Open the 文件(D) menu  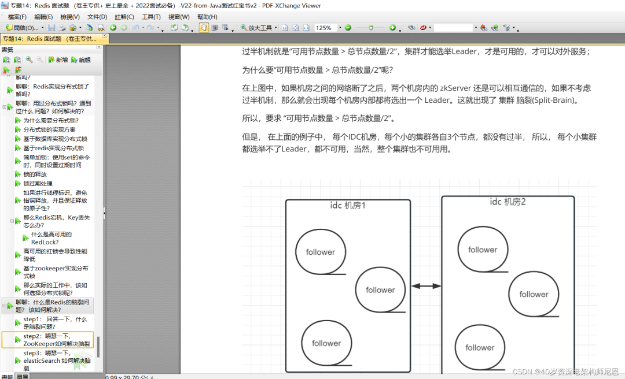(x=97, y=17)
